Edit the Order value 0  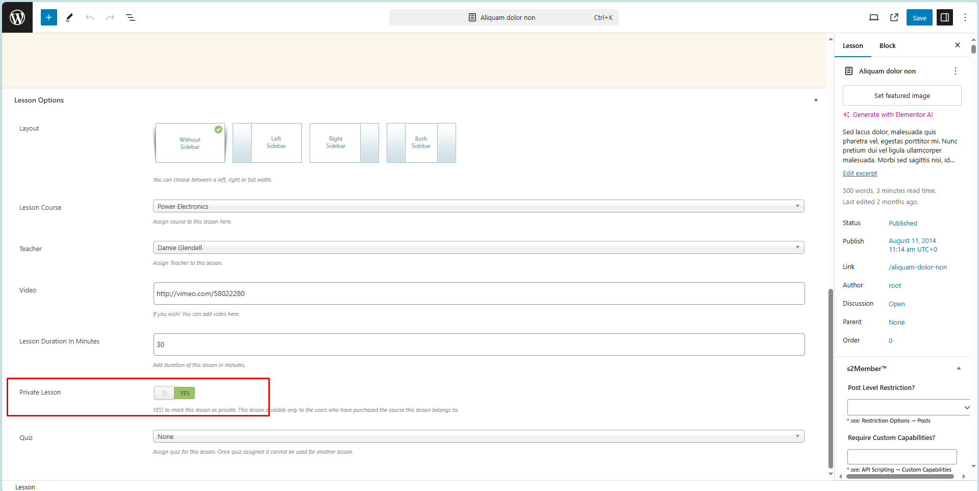[x=890, y=340]
